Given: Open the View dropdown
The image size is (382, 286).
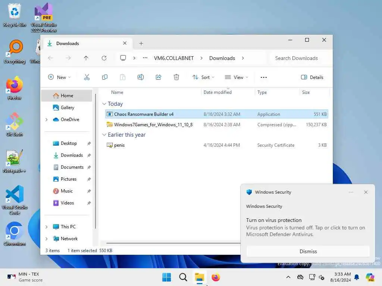Looking at the screenshot, I should point(237,77).
